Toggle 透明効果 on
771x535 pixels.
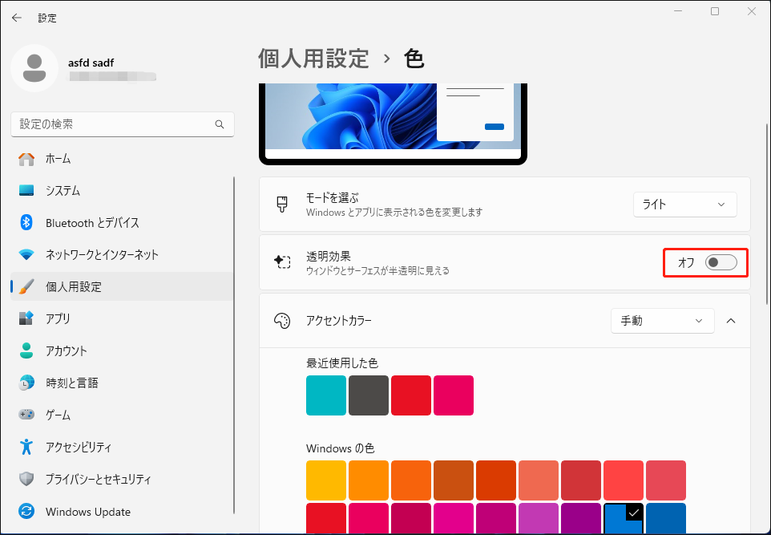click(720, 262)
